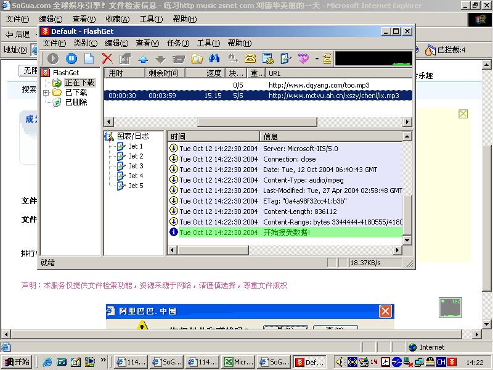Expand the 已下载 folder tree node
This screenshot has height=370, width=493.
pyautogui.click(x=46, y=92)
